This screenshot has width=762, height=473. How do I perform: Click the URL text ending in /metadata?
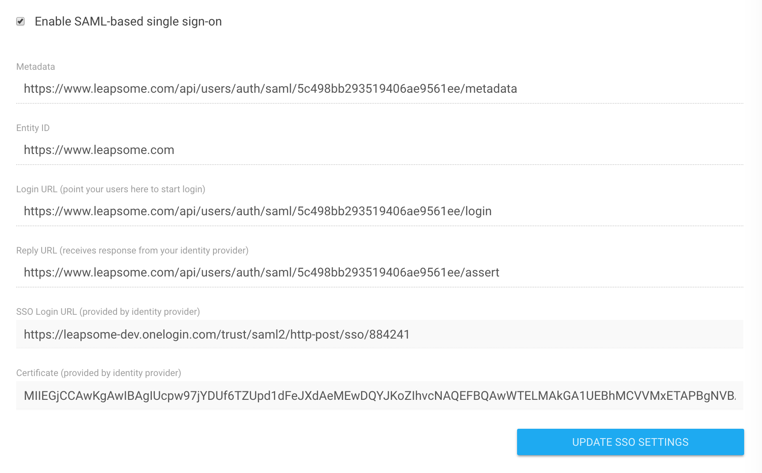click(x=270, y=88)
